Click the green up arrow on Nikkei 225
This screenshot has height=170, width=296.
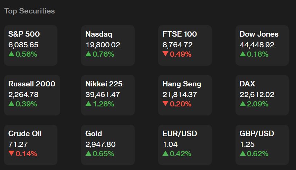click(x=88, y=104)
